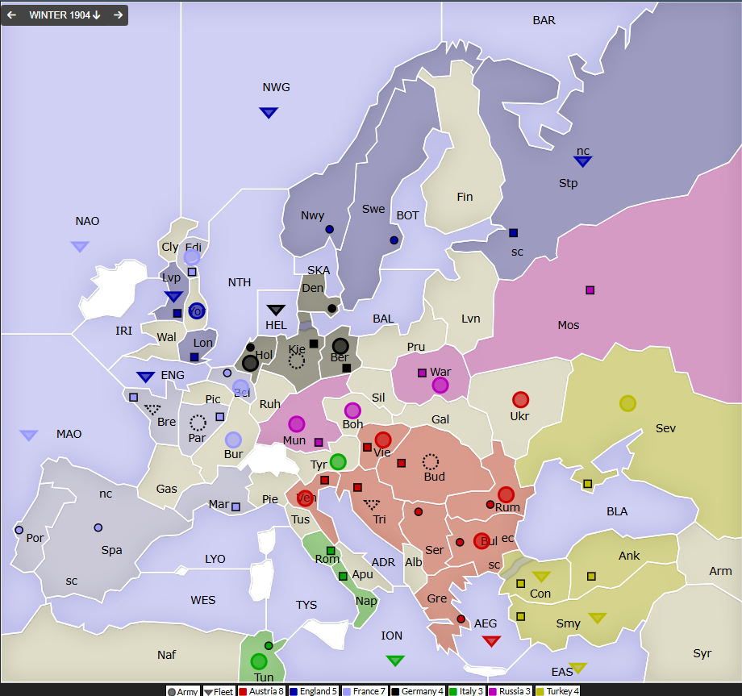Open the WINTER 1904 phase dropdown
The height and width of the screenshot is (696, 742).
pyautogui.click(x=65, y=15)
